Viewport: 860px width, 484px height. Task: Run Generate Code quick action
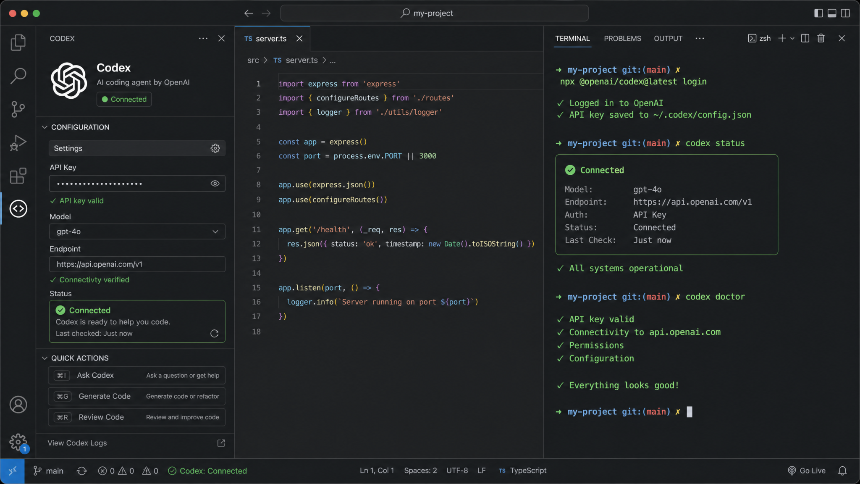137,396
